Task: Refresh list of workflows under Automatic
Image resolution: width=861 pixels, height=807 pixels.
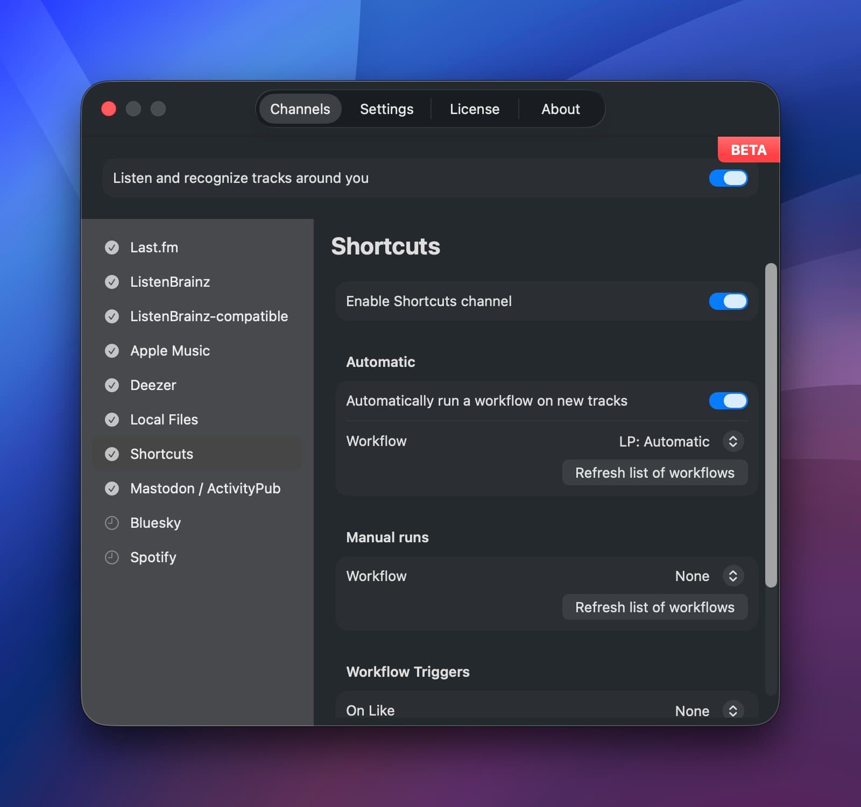Action: (654, 473)
